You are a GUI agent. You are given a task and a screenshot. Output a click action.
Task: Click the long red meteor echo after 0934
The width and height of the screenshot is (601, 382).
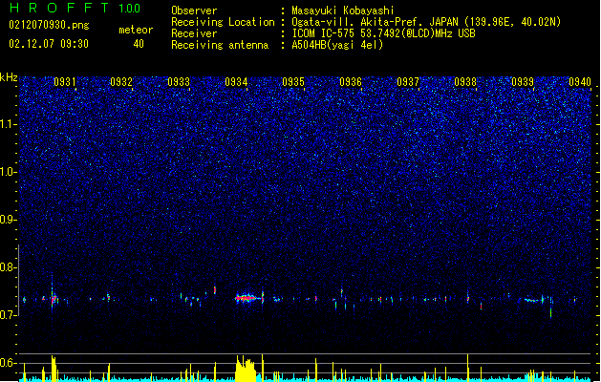pyautogui.click(x=247, y=298)
